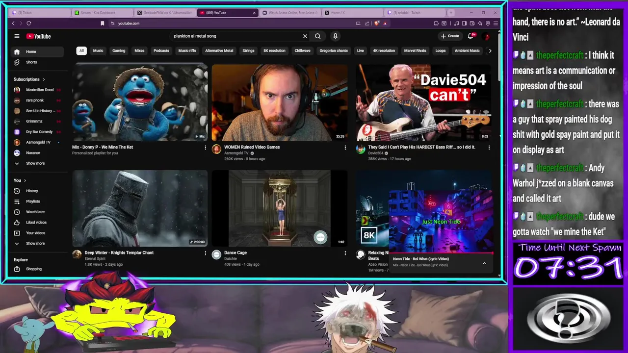
Task: Open Playlists in the sidebar
Action: coord(38,202)
